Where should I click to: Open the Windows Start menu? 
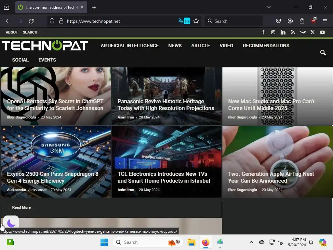104,242
